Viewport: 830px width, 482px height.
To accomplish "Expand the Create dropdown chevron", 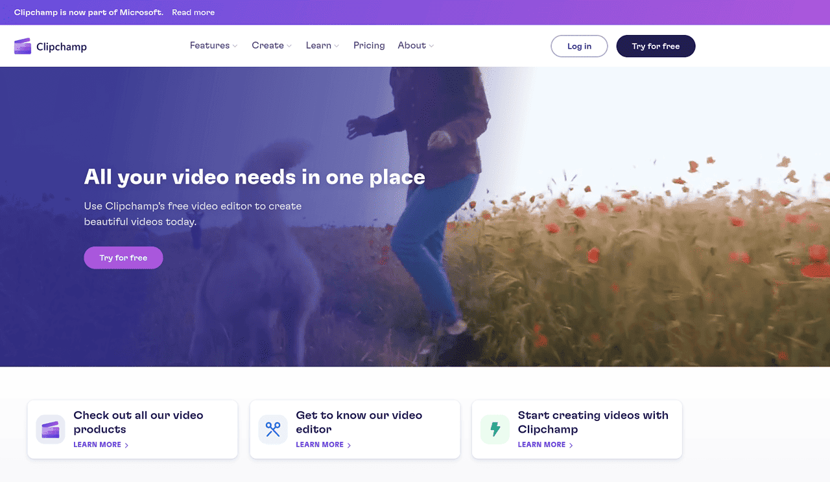I will point(289,46).
